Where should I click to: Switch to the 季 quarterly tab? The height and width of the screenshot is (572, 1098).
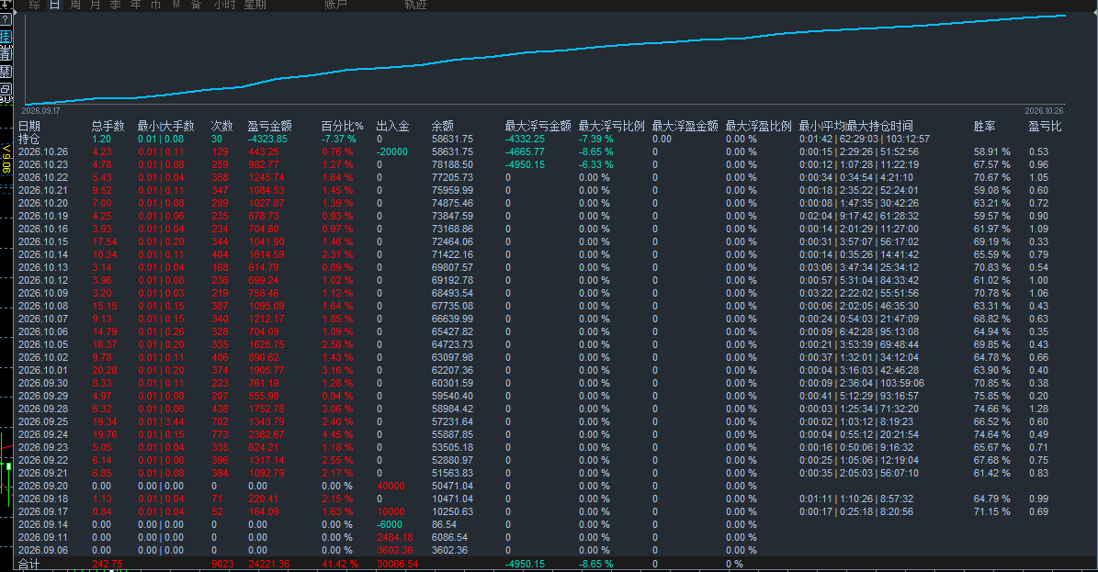point(116,5)
